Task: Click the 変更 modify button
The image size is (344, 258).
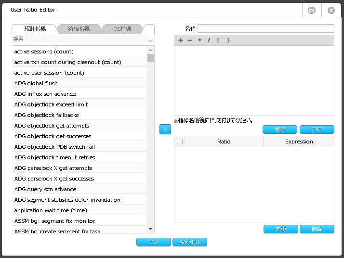Action: (x=280, y=229)
